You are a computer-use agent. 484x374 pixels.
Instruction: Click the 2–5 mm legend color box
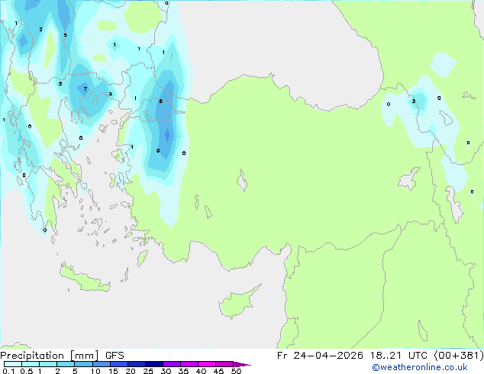tap(66, 364)
